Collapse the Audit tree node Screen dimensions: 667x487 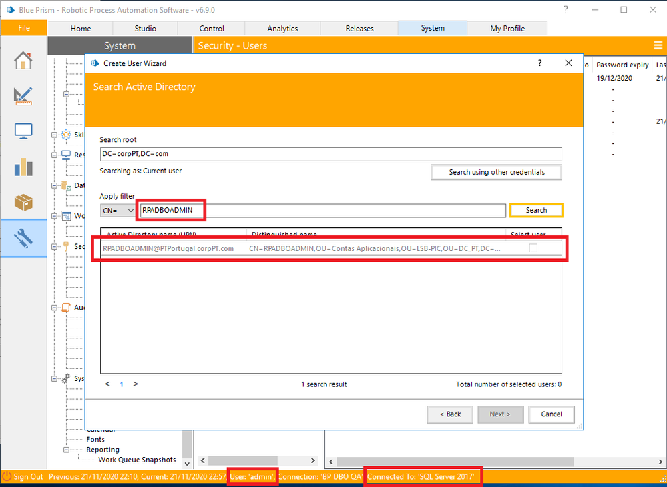[54, 308]
